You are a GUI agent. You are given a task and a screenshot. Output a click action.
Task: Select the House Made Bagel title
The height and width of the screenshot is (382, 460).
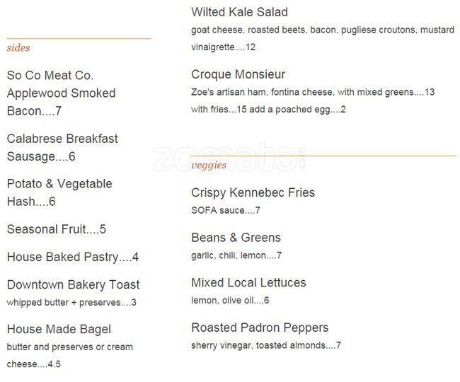tap(59, 330)
